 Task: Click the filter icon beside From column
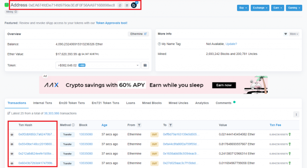pos(139,125)
